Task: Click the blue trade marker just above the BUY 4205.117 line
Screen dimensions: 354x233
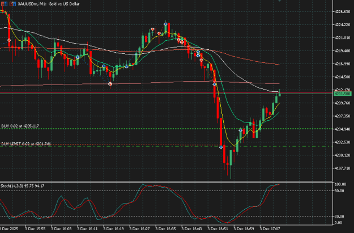Action: coord(241,130)
